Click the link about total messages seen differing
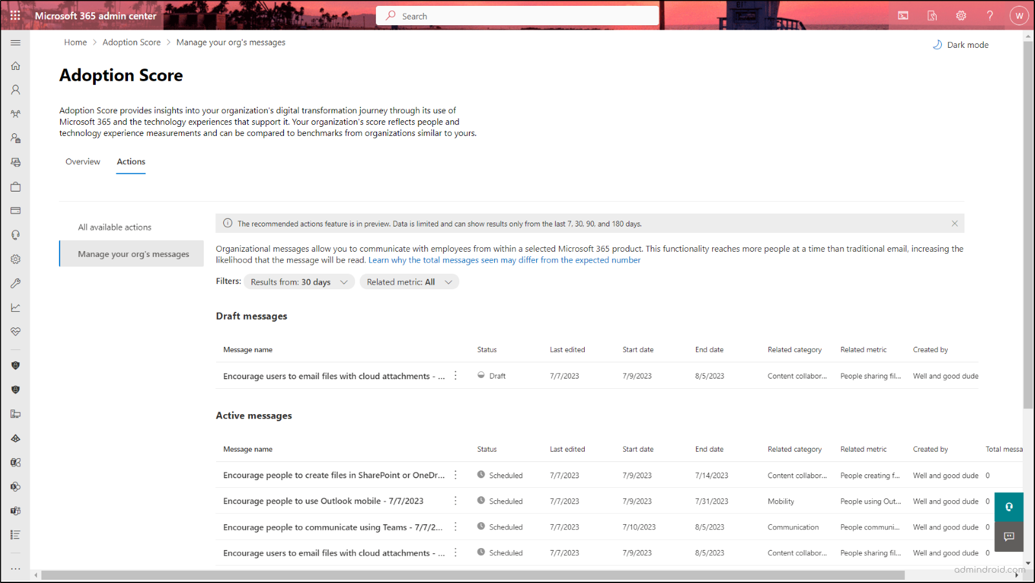This screenshot has width=1035, height=583. 504,259
